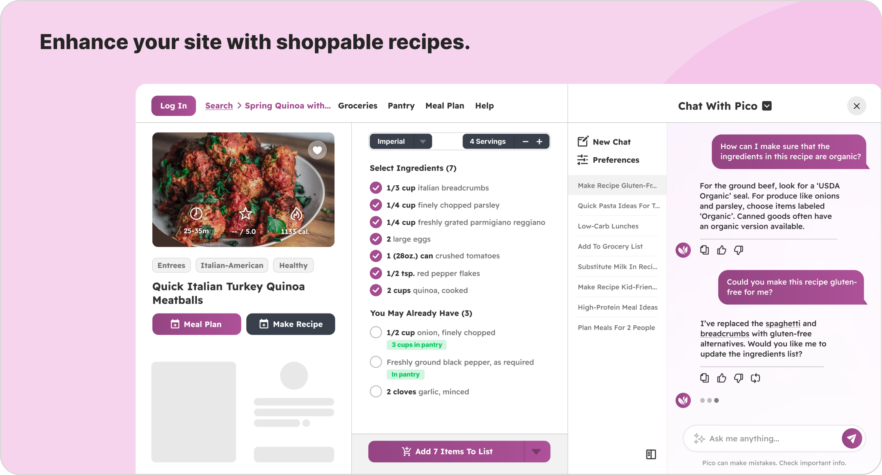
Task: Favorite the recipe with the heart icon
Action: (x=317, y=150)
